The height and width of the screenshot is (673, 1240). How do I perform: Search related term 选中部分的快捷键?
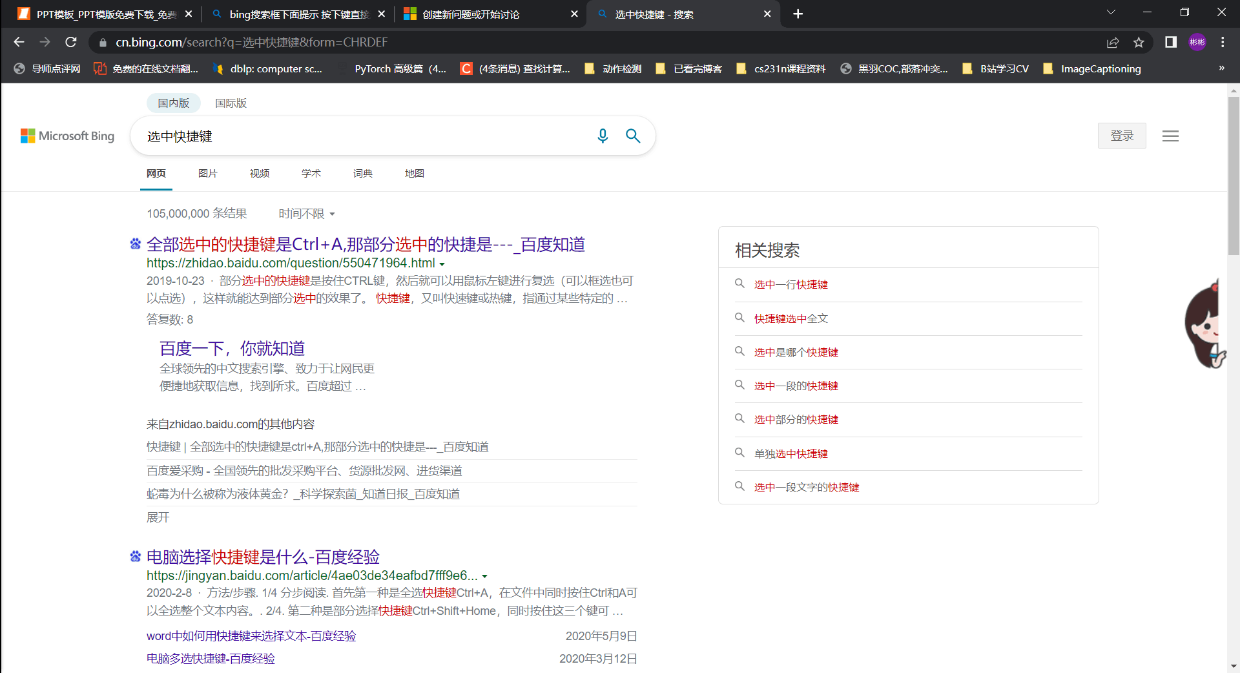[x=796, y=419]
